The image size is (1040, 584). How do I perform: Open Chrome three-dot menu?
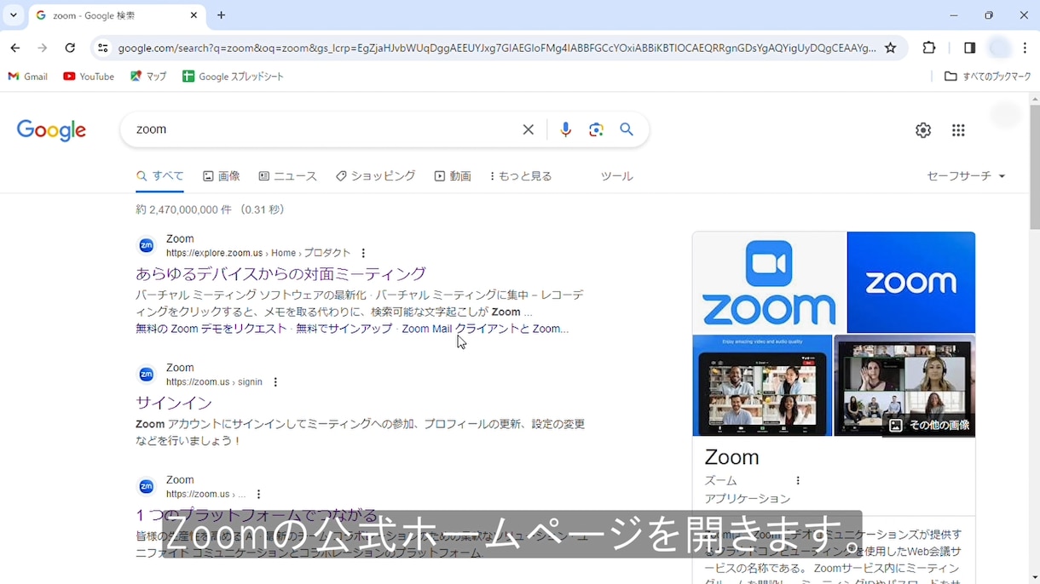(x=1026, y=49)
